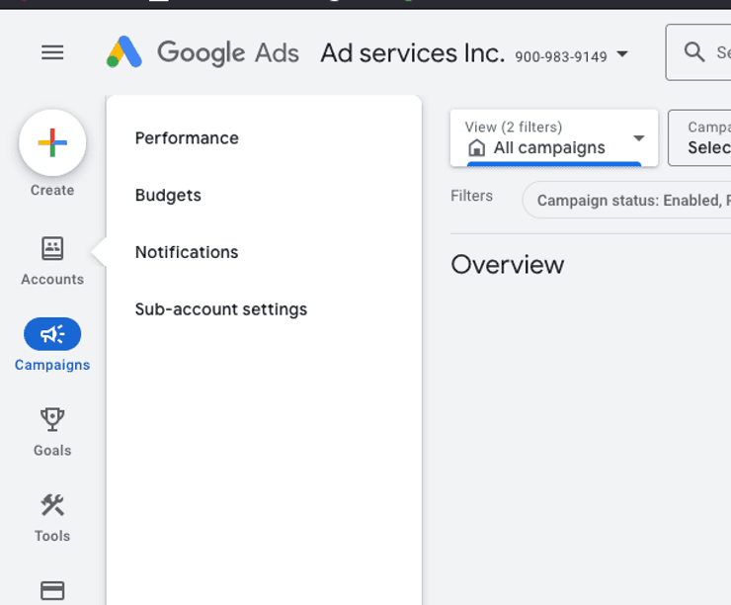Viewport: 731px width, 605px height.
Task: Expand the All campaigns view dropdown arrow
Action: 639,138
